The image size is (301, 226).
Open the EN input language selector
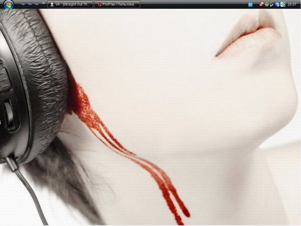point(250,5)
